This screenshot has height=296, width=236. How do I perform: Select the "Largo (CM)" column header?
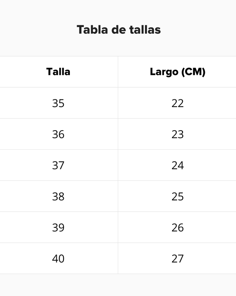(177, 72)
